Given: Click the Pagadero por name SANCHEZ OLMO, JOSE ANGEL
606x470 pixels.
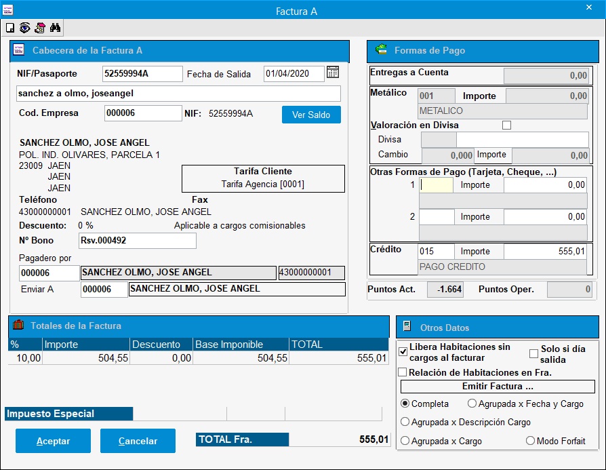Looking at the screenshot, I should point(178,273).
